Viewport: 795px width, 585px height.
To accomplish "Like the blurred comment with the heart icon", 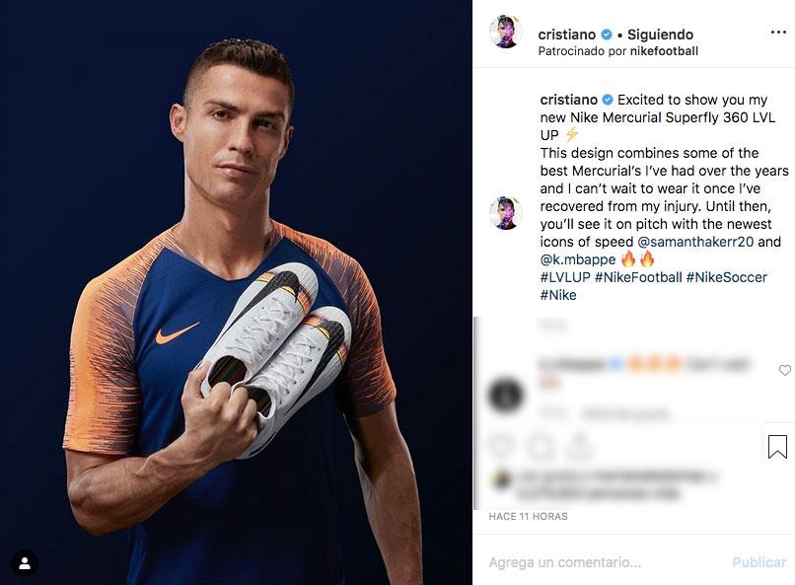I will 785,370.
